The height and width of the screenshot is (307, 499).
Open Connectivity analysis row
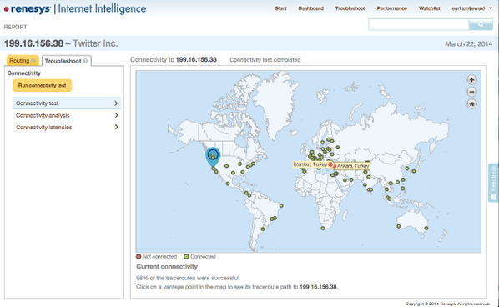[x=67, y=115]
